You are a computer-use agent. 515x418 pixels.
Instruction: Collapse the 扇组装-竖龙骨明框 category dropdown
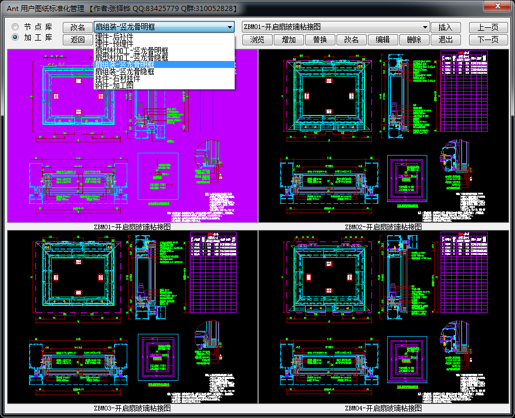click(230, 27)
